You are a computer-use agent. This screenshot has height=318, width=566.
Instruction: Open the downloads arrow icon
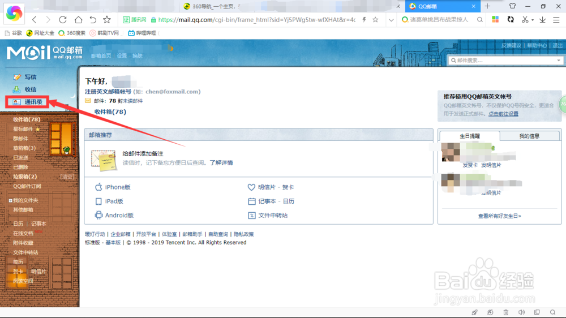coord(543,20)
